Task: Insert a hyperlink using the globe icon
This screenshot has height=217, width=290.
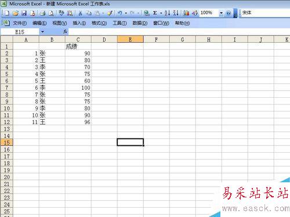Action: click(147, 13)
